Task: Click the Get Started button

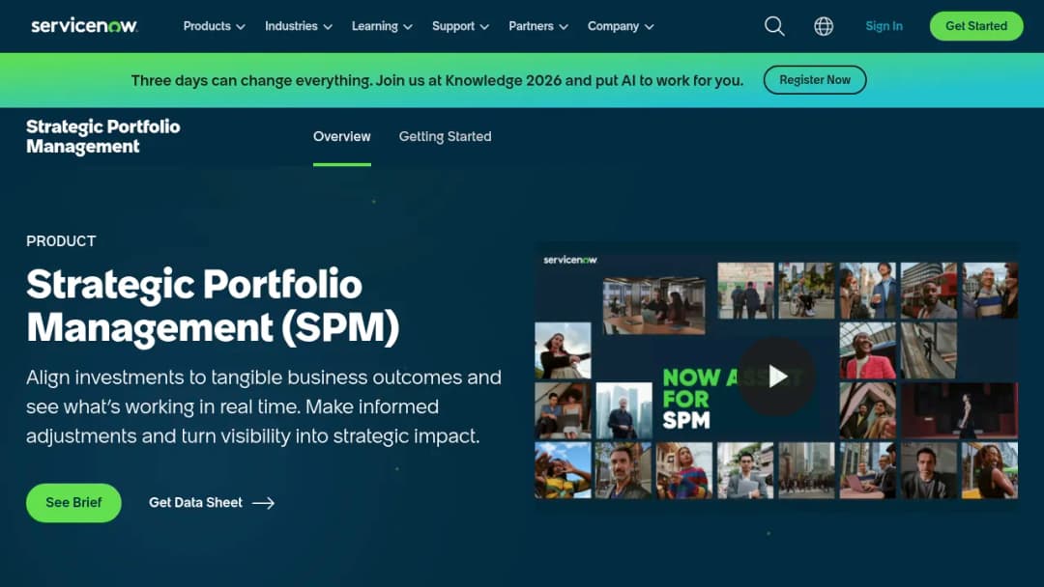Action: tap(976, 26)
